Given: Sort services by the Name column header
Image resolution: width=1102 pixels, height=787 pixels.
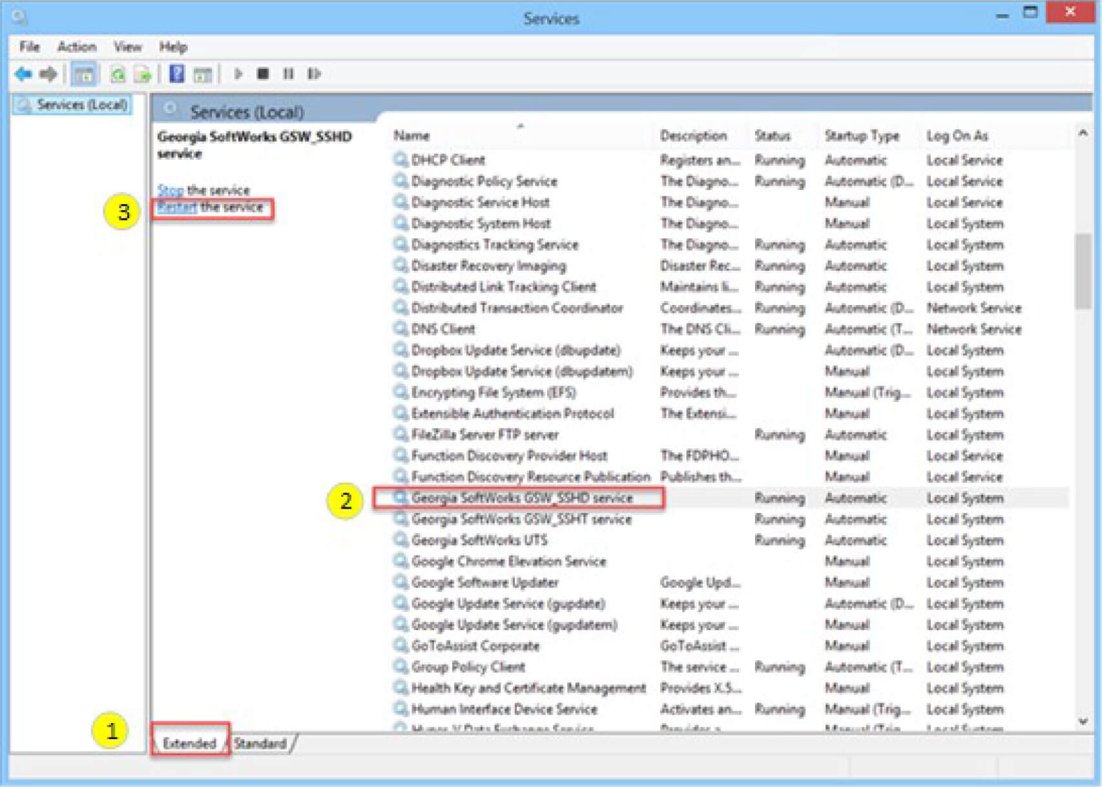Looking at the screenshot, I should tap(412, 136).
